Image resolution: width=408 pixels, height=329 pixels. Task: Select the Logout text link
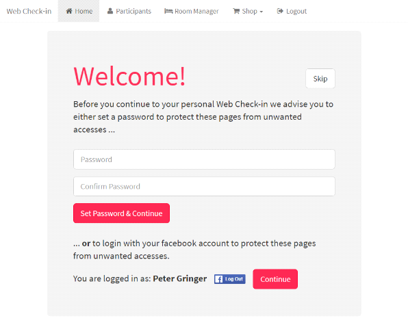pos(296,11)
